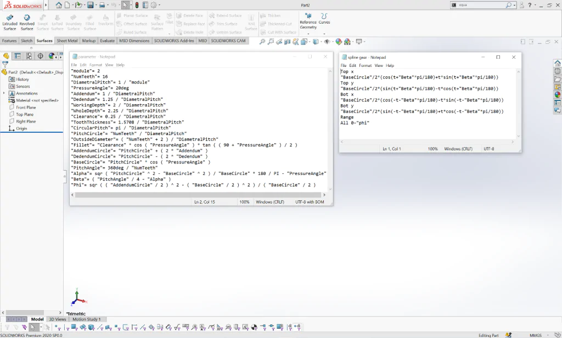562x338 pixels.
Task: Click the Home icon in the title toolbar
Action: 58,5
